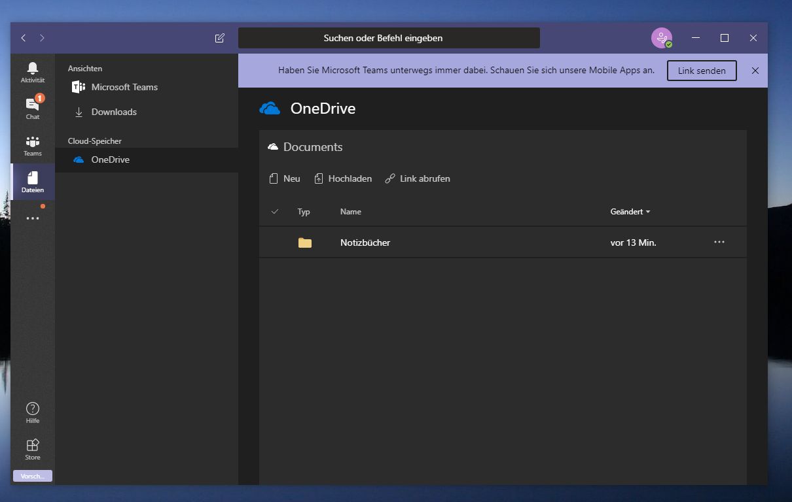The image size is (792, 502).
Task: Click Hochladen to upload a file
Action: pyautogui.click(x=343, y=178)
